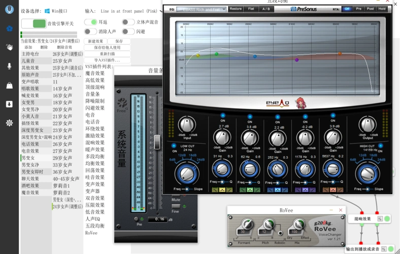400x254 pixels.
Task: Click the 导入VST插件 import button
Action: 107,60
